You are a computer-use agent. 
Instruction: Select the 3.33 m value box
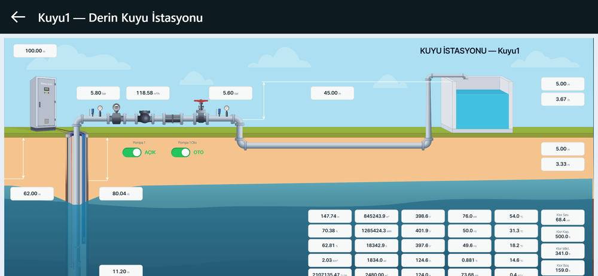pos(563,164)
